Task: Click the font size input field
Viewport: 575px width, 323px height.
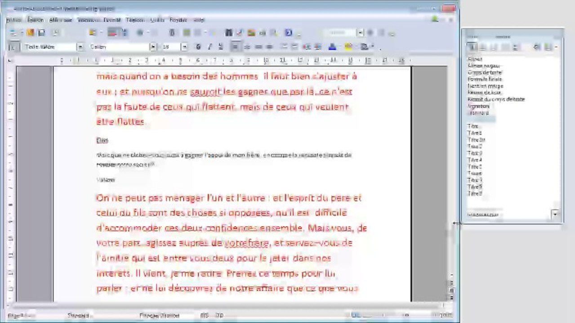Action: click(x=170, y=47)
